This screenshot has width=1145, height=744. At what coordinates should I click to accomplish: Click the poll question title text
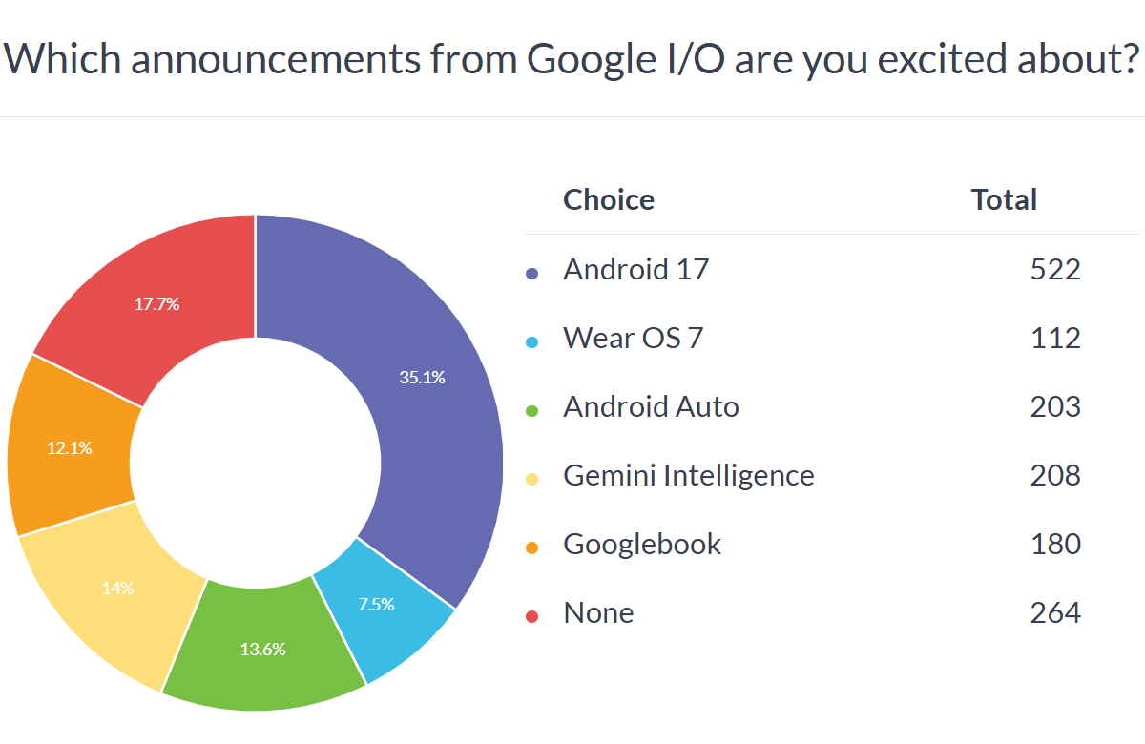(572, 59)
